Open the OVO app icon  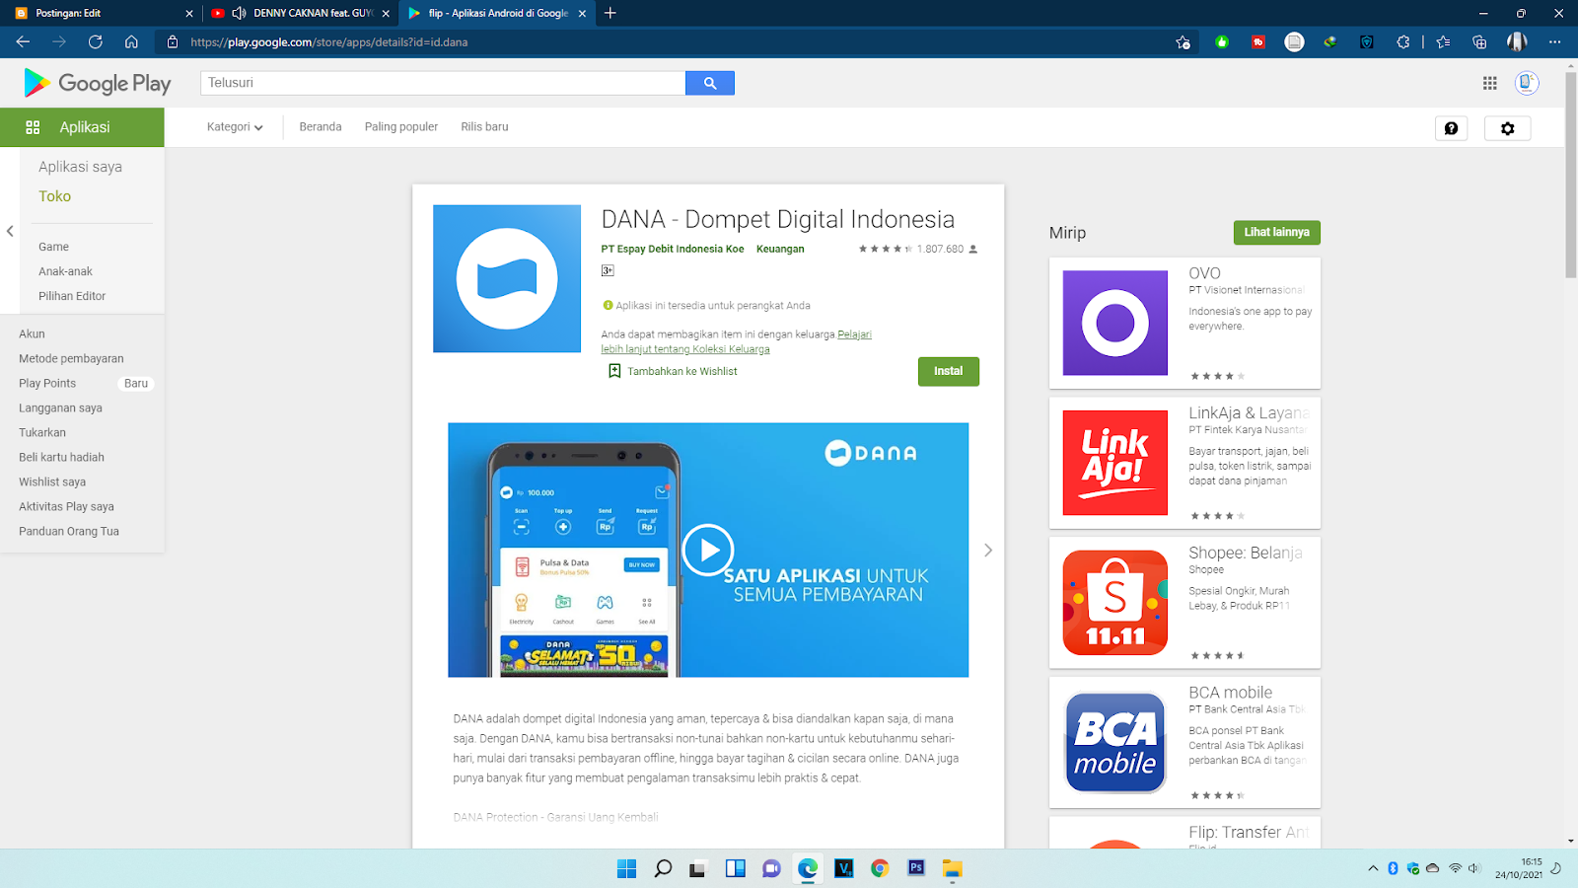pos(1115,323)
